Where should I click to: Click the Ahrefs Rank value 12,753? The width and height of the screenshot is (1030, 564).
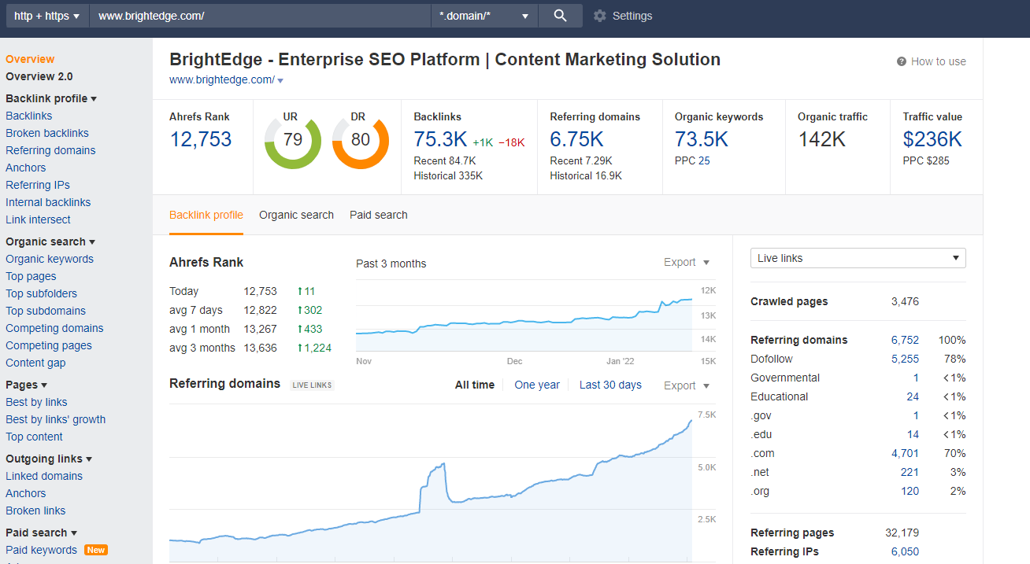201,139
